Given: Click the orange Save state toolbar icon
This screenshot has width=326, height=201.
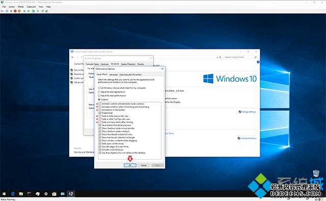Looking at the screenshot, I should coord(19,11).
